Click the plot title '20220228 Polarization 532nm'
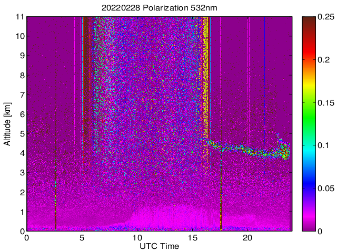 tap(159, 8)
